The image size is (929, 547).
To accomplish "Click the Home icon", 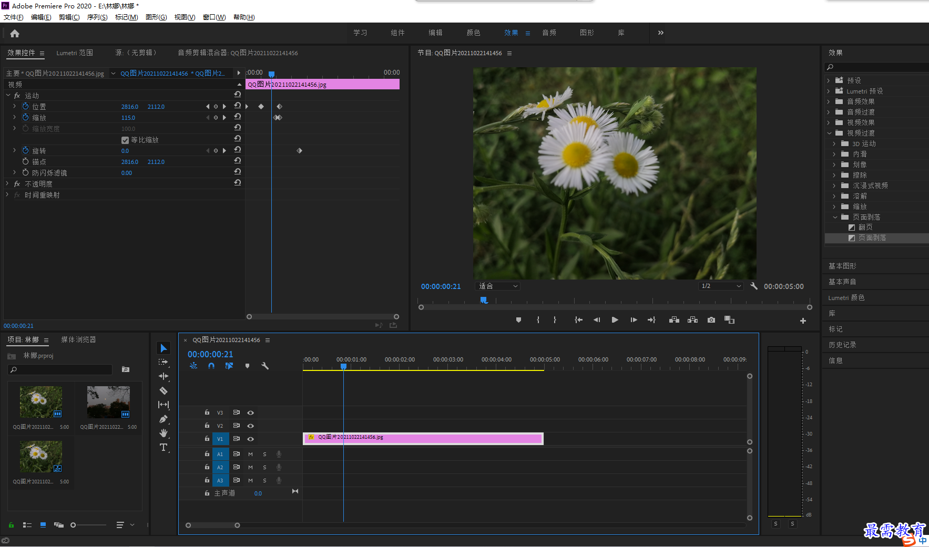I will click(15, 34).
